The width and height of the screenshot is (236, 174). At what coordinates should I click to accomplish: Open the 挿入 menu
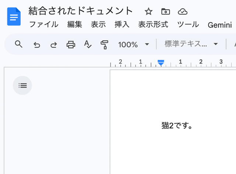coord(122,25)
